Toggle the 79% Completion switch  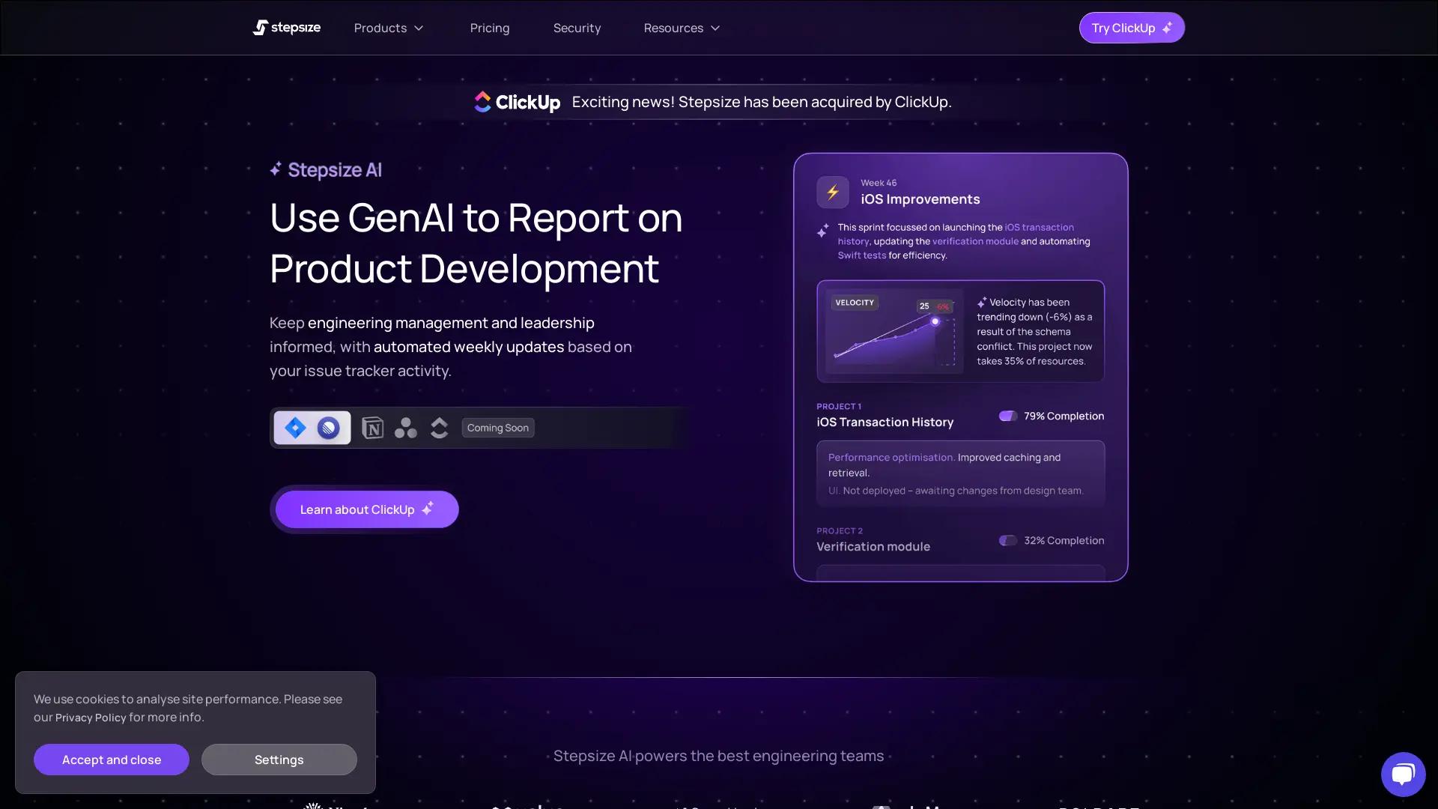click(x=1007, y=416)
